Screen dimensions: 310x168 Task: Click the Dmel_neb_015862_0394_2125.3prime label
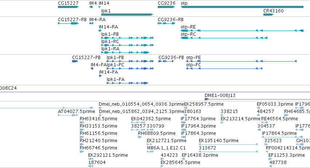pyautogui.click(x=142, y=112)
